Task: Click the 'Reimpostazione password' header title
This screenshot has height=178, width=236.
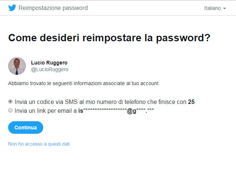Action: [53, 8]
